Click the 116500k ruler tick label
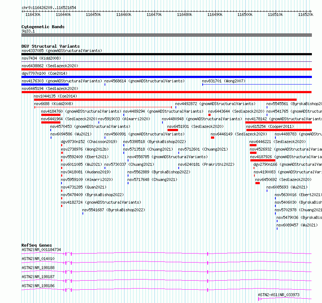This screenshot has width=322, height=303. pos(245,14)
